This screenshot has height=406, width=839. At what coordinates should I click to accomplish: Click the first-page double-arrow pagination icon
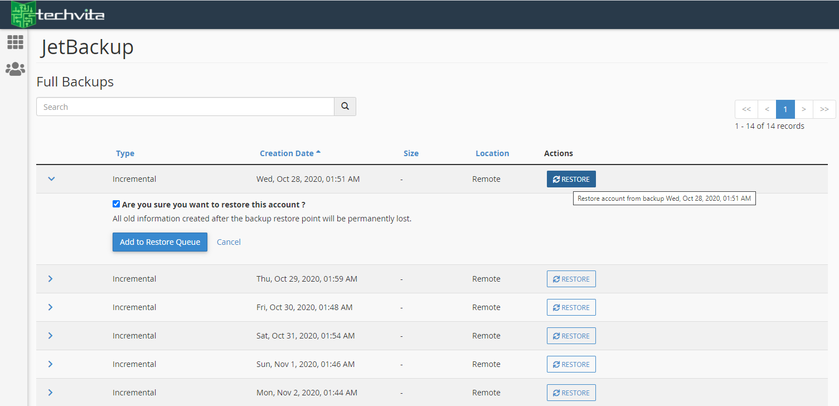click(x=746, y=109)
